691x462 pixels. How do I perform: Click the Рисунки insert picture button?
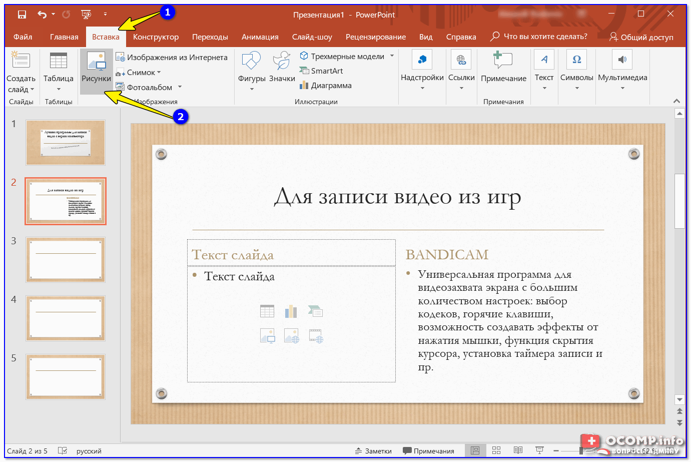[x=97, y=72]
